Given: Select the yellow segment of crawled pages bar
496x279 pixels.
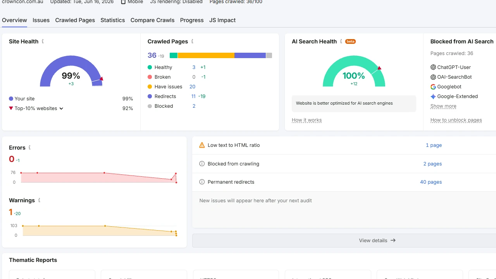Looking at the screenshot, I should [206, 55].
